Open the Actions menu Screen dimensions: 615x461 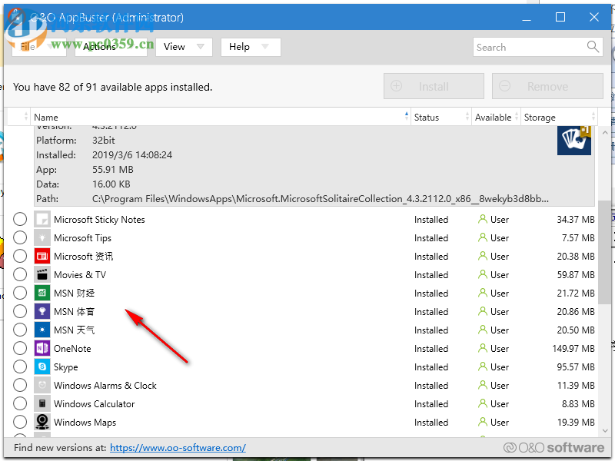111,47
